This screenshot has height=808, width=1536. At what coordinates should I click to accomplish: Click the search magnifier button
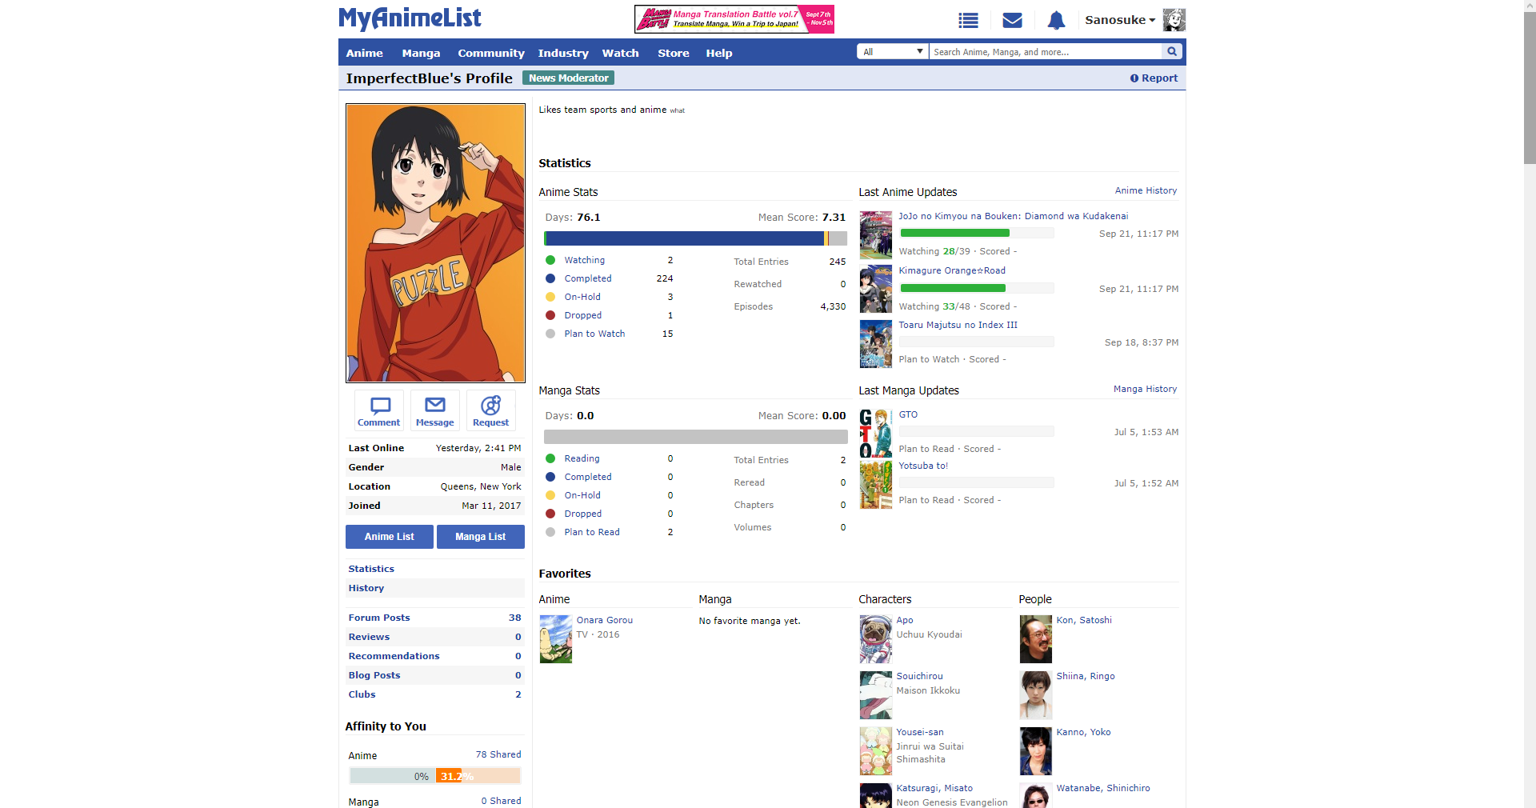[x=1172, y=52]
